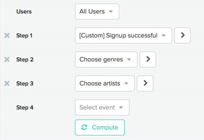Click the Compute button text
This screenshot has height=140, width=204.
tap(105, 127)
